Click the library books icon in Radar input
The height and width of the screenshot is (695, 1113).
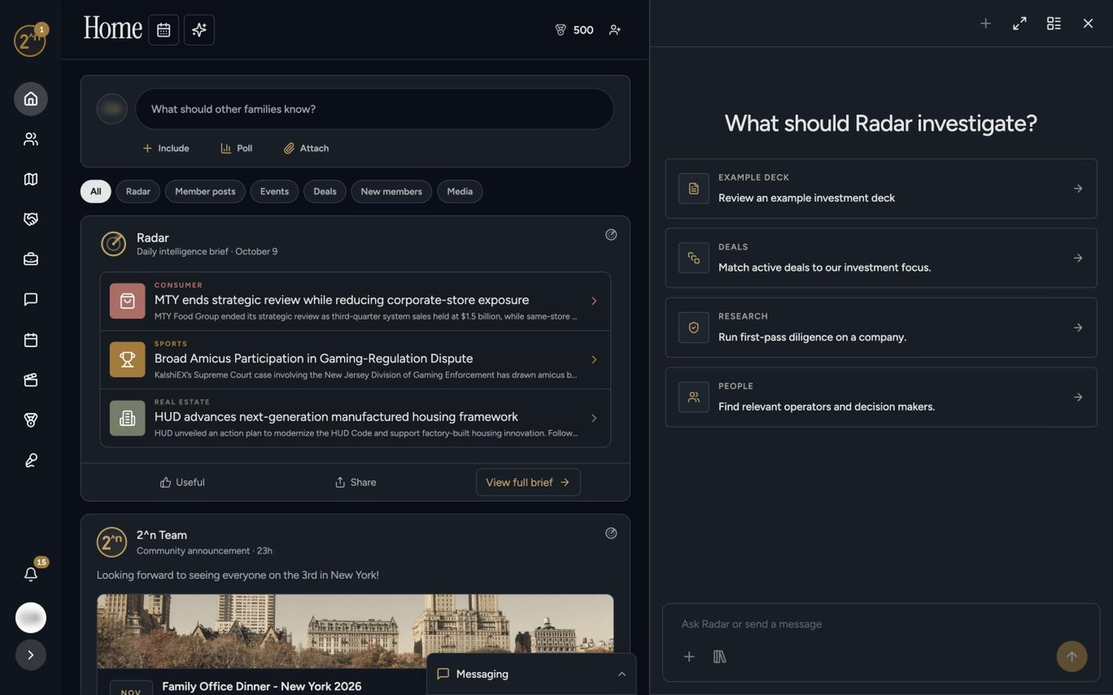720,657
